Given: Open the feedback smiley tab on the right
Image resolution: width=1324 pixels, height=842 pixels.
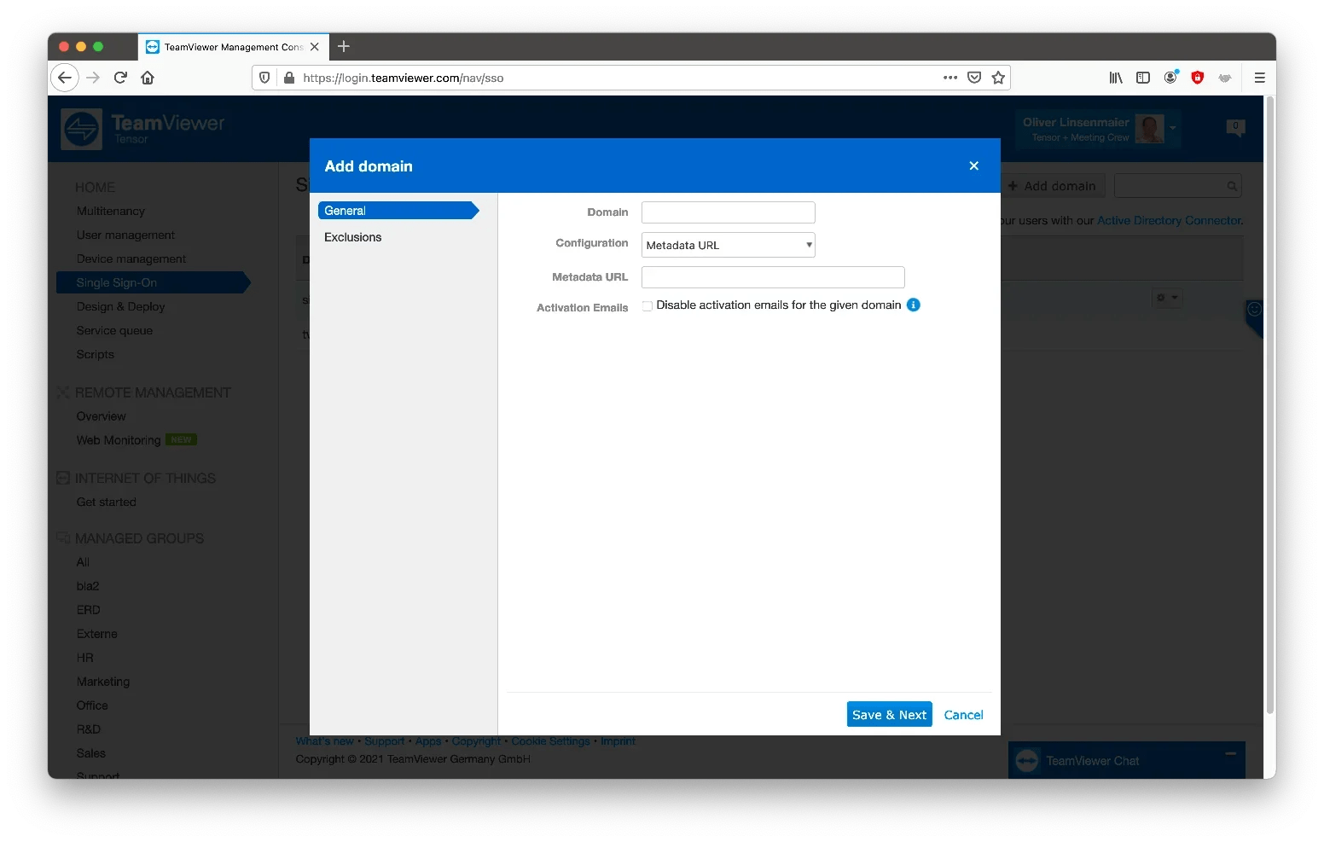Looking at the screenshot, I should click(1254, 310).
